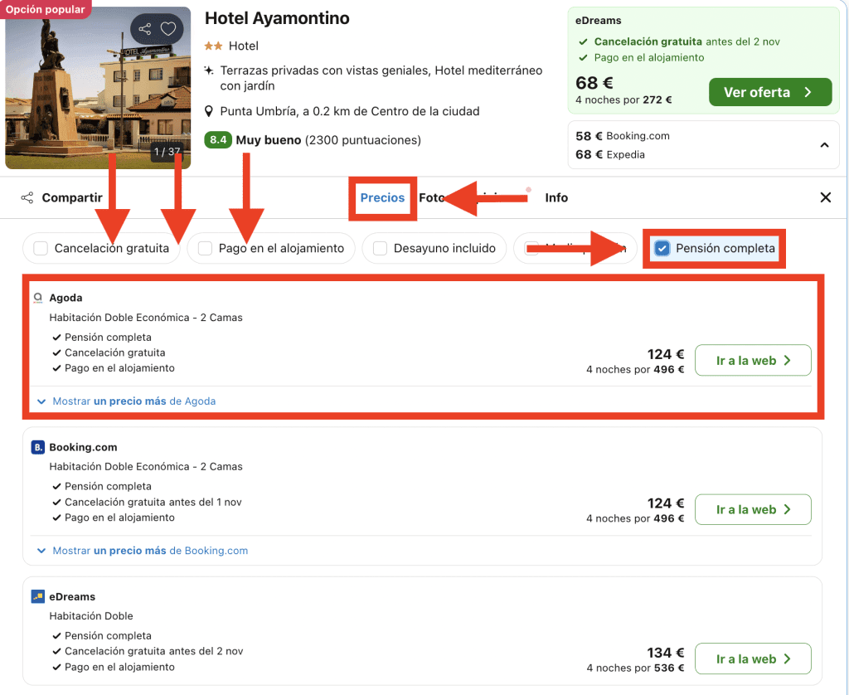
Task: Click the Booking.com logo icon
Action: (x=37, y=447)
